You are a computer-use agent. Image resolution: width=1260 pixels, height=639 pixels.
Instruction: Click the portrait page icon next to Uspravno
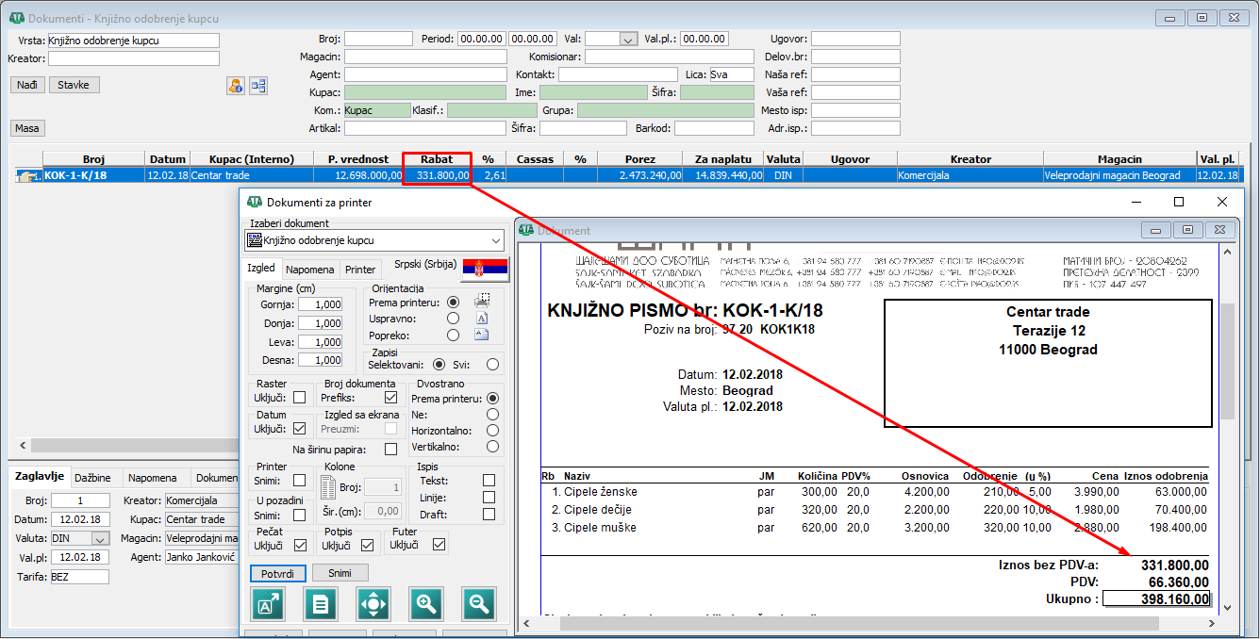point(482,319)
